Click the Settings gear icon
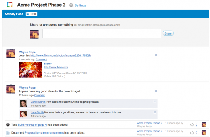This screenshot has width=210, height=137. 71,5
